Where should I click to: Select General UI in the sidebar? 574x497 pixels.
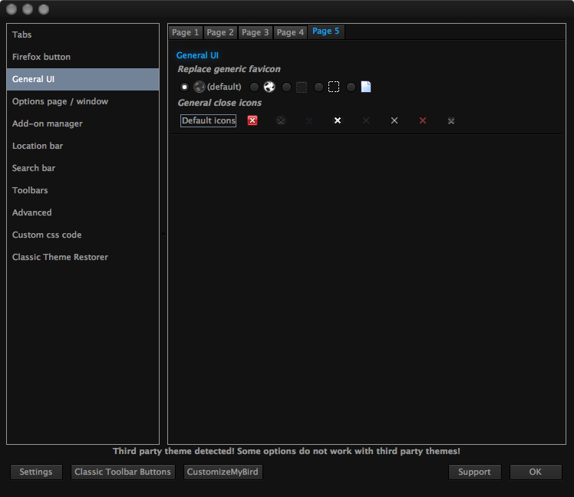point(83,79)
